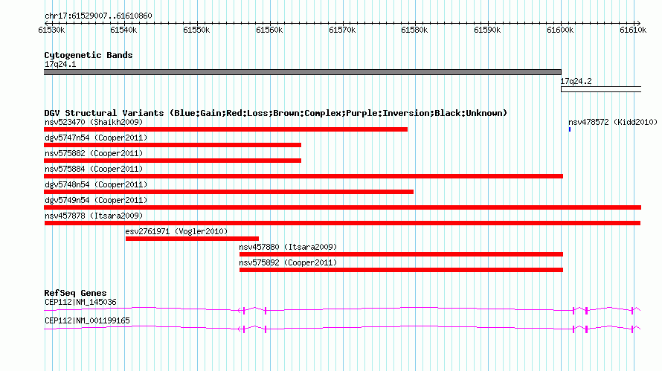Viewport: 662px width, 371px height.
Task: Select the red bar under dgv5747n54
Action: [x=173, y=145]
